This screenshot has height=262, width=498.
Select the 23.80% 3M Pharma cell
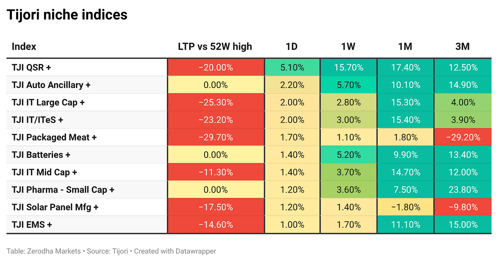462,189
